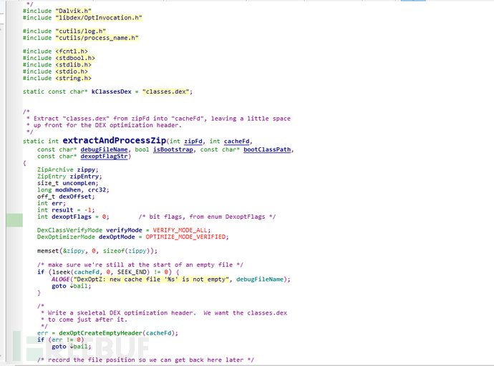This screenshot has width=494, height=366.
Task: Click the comment 'record the file position'
Action: pos(145,360)
